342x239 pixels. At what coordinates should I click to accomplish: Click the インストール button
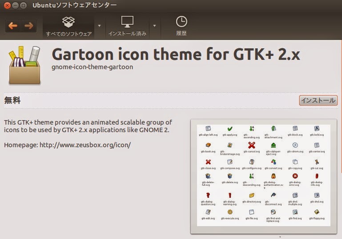tap(318, 101)
